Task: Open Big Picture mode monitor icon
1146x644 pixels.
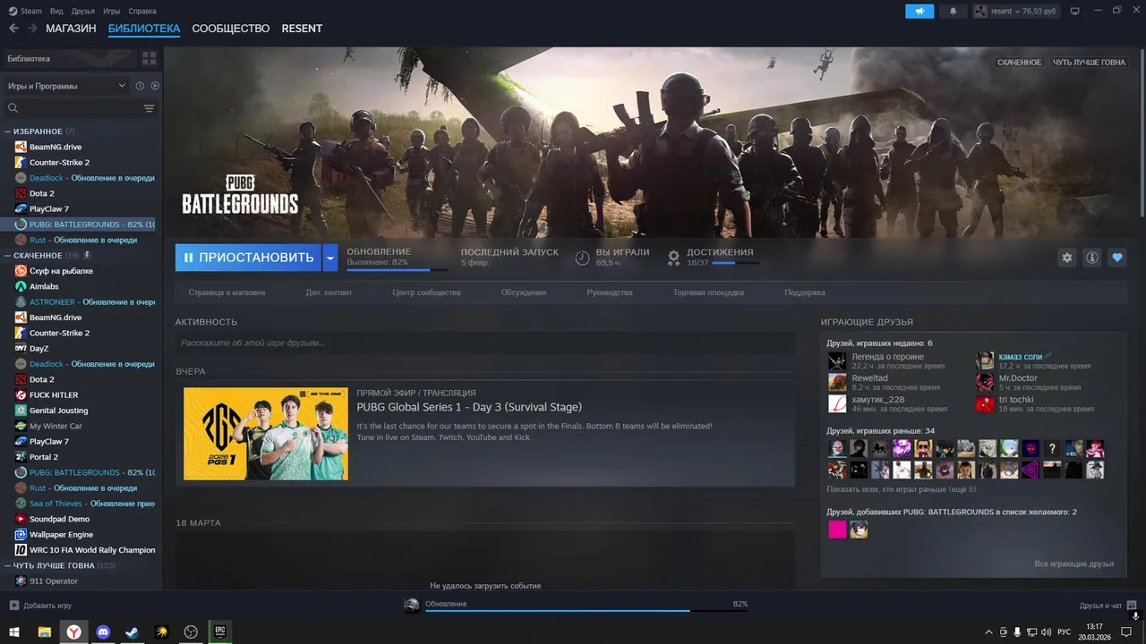Action: pyautogui.click(x=1075, y=11)
